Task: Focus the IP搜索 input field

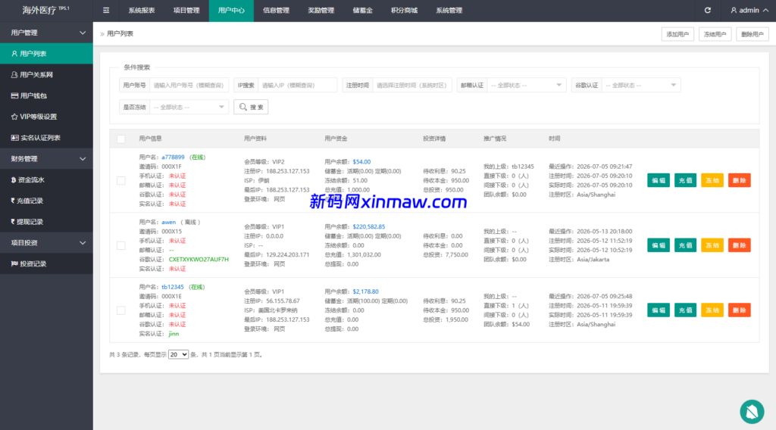Action: 297,85
